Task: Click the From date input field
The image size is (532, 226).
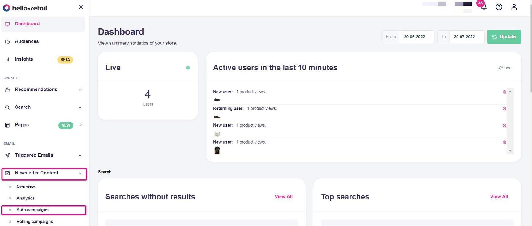Action: tap(417, 37)
